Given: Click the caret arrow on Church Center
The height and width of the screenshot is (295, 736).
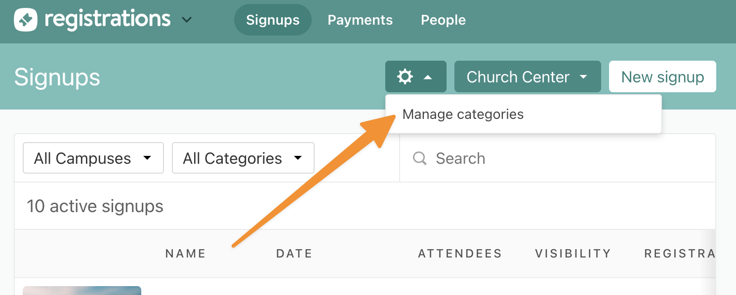Looking at the screenshot, I should click(583, 77).
